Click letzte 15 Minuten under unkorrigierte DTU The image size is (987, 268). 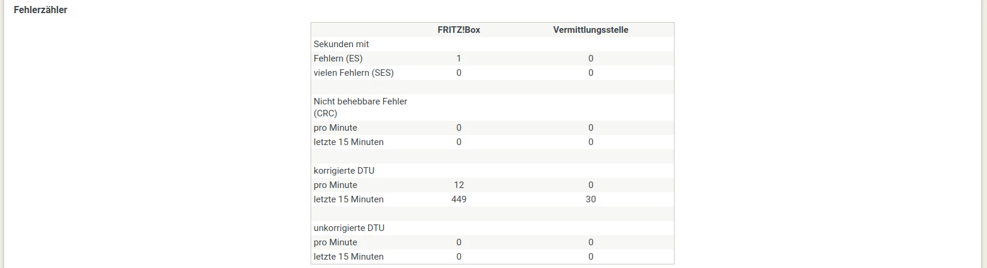(x=348, y=257)
